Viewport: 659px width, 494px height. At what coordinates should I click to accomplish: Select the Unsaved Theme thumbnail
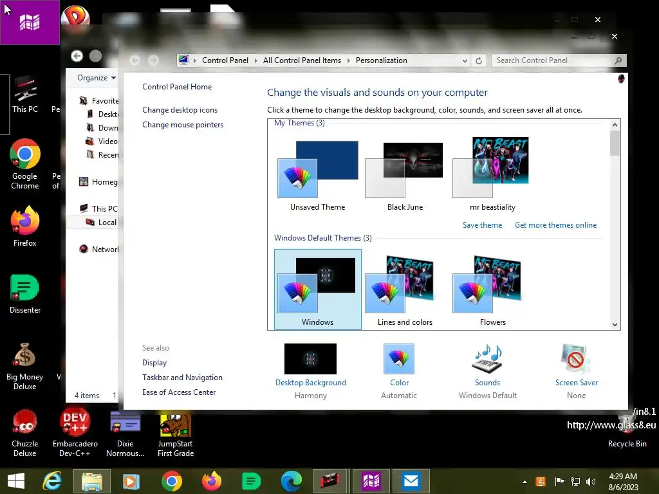pos(318,169)
